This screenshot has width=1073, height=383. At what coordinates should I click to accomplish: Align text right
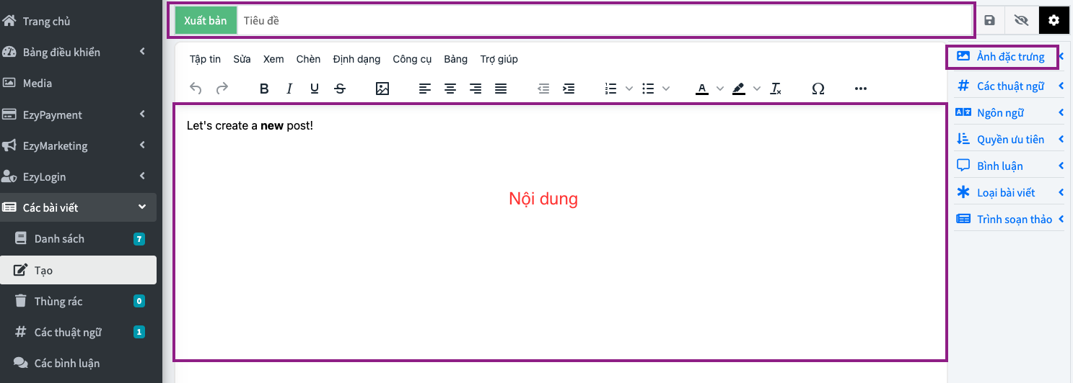(476, 89)
